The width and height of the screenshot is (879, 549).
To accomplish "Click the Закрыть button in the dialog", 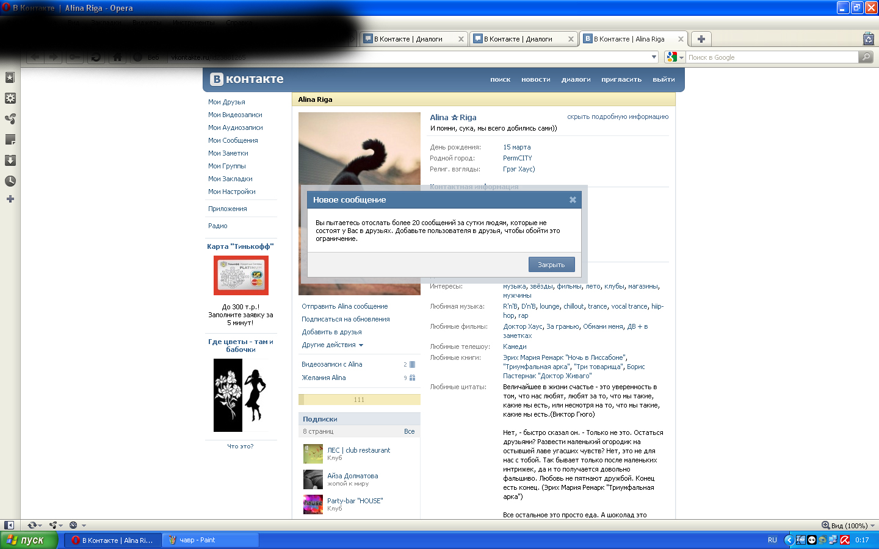I will [x=551, y=265].
